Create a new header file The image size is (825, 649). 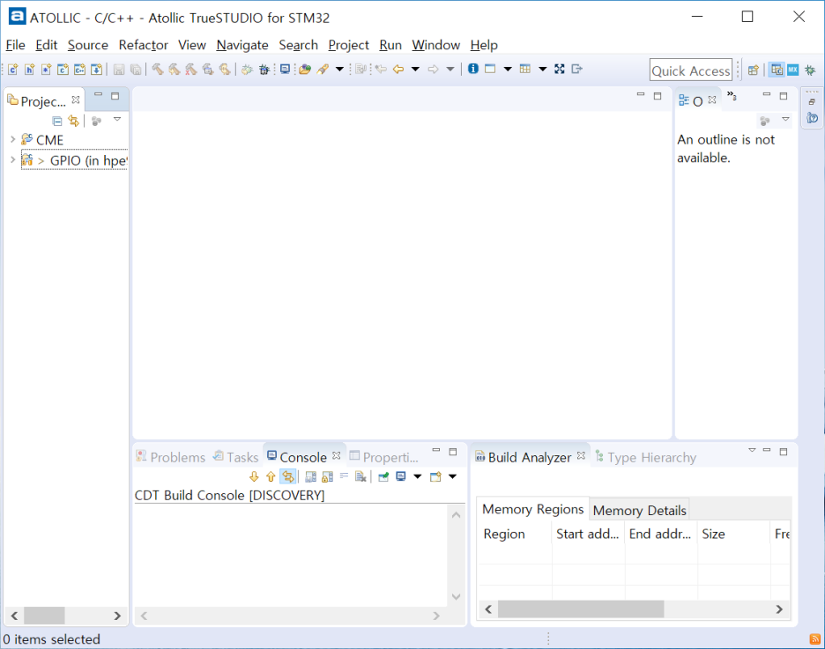29,69
